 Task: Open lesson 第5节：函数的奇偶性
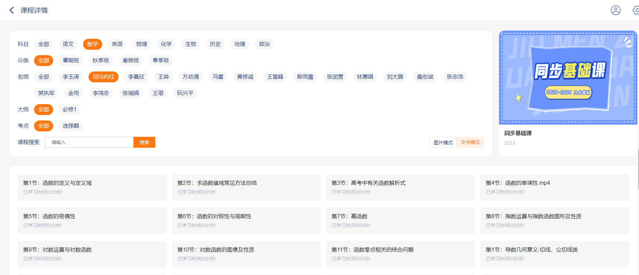coord(92,221)
